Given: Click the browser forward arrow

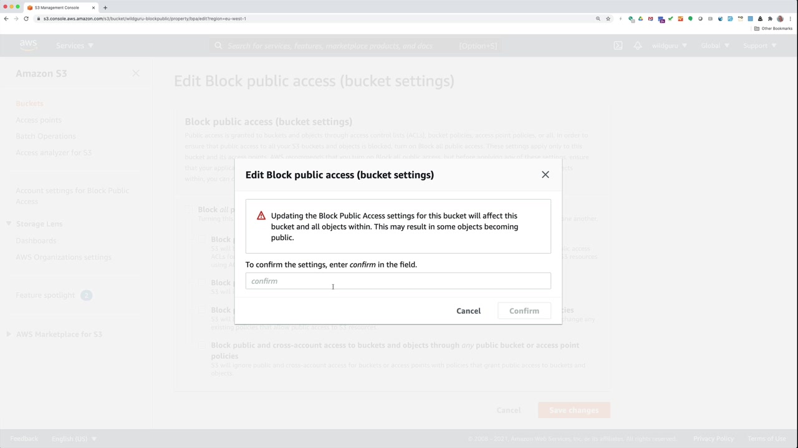Looking at the screenshot, I should [x=16, y=19].
